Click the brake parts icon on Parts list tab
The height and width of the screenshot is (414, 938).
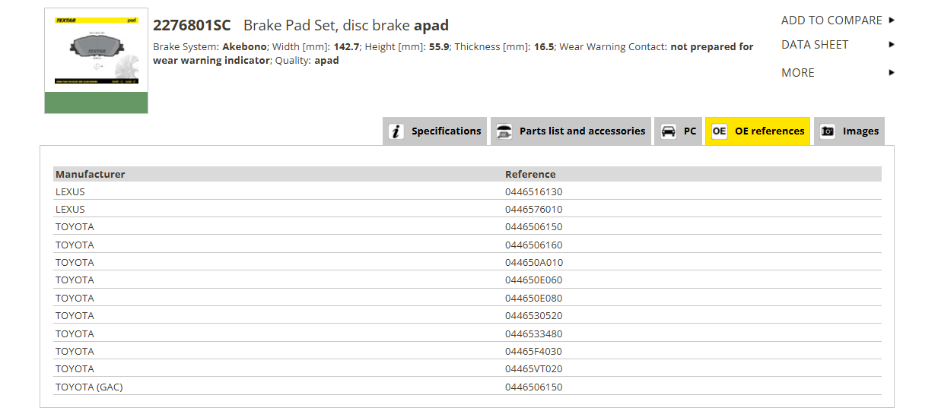[504, 131]
